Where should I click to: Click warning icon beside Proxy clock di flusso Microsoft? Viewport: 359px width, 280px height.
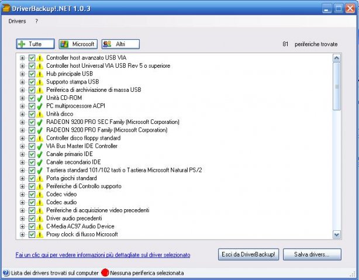(x=40, y=234)
